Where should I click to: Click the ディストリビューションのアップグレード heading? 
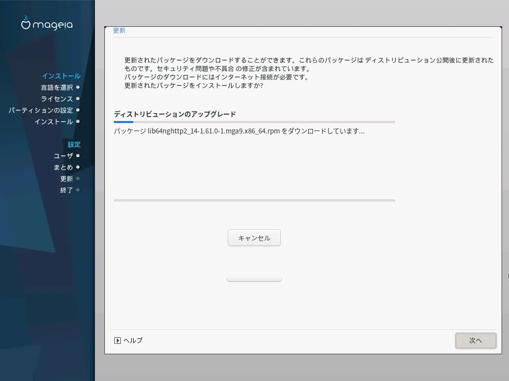coord(175,114)
